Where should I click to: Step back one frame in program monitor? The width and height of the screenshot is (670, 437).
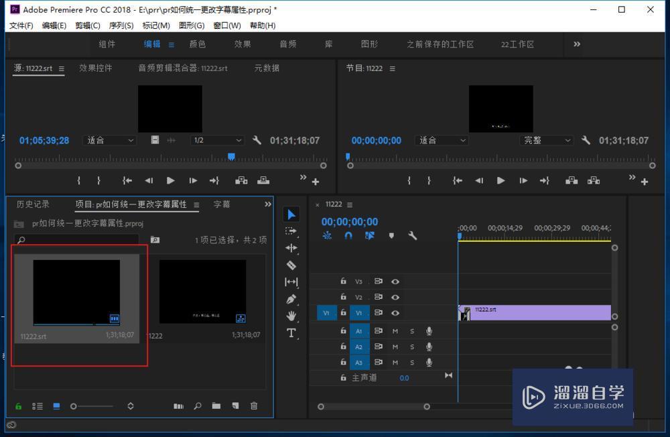479,180
